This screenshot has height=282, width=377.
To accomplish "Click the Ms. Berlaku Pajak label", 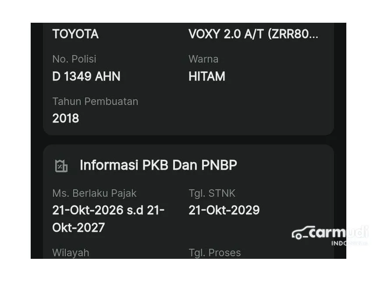I will point(94,193).
